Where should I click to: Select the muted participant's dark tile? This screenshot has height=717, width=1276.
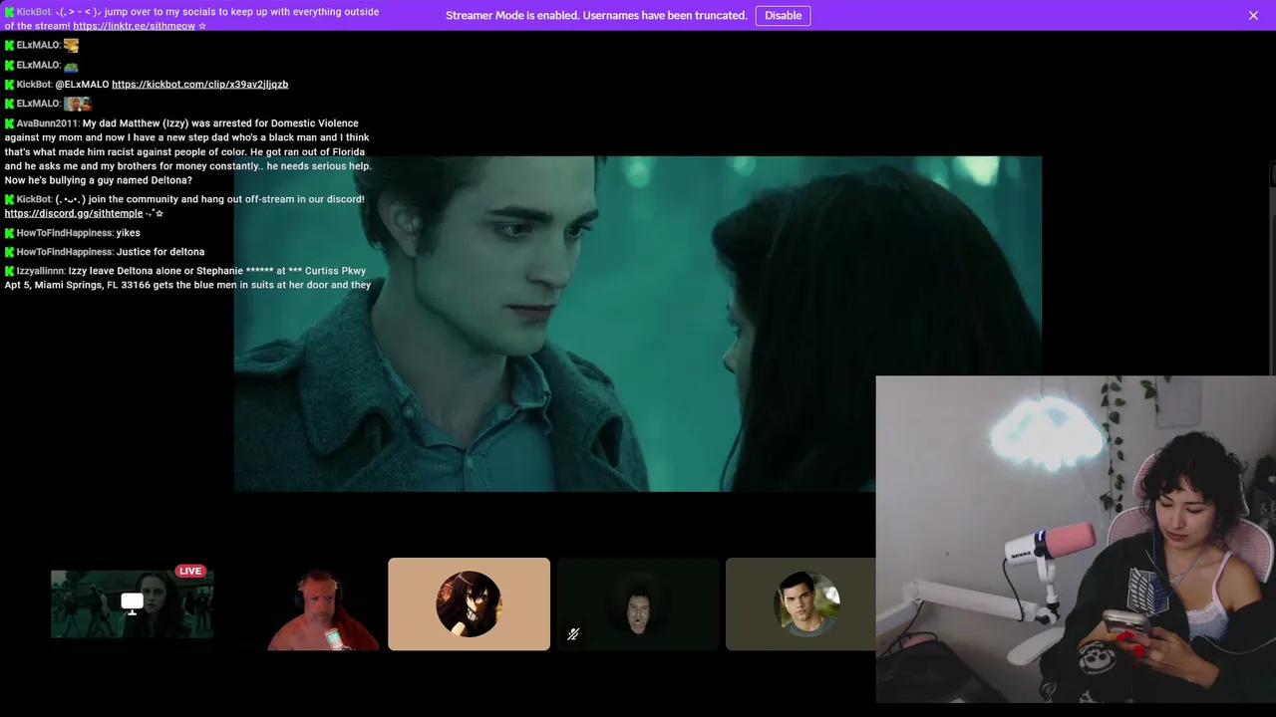click(638, 604)
